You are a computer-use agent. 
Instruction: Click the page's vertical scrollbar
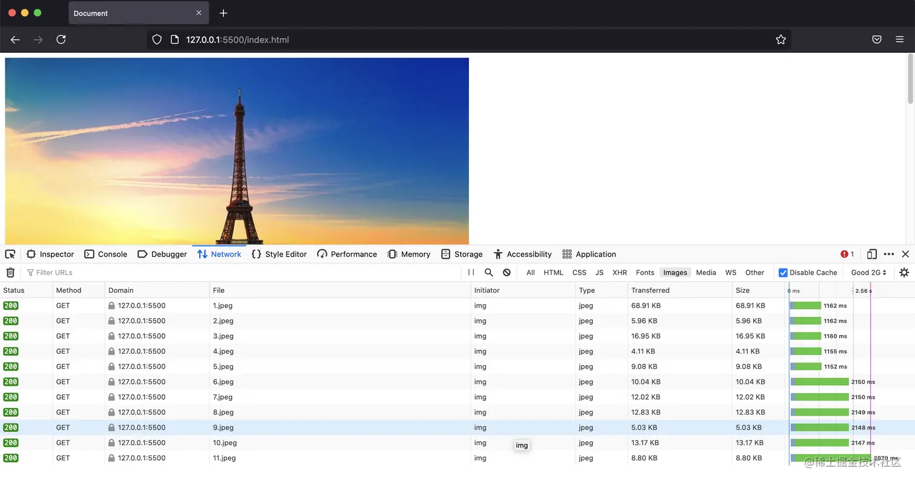910,79
